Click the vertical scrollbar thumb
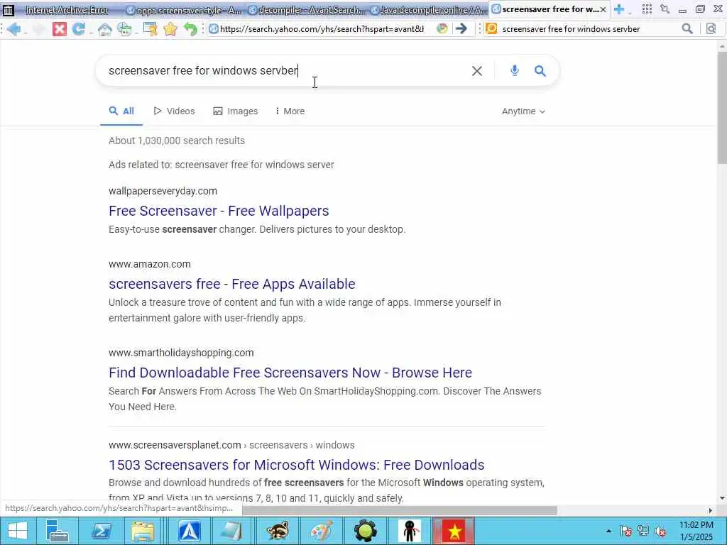The height and width of the screenshot is (545, 727). (x=722, y=108)
